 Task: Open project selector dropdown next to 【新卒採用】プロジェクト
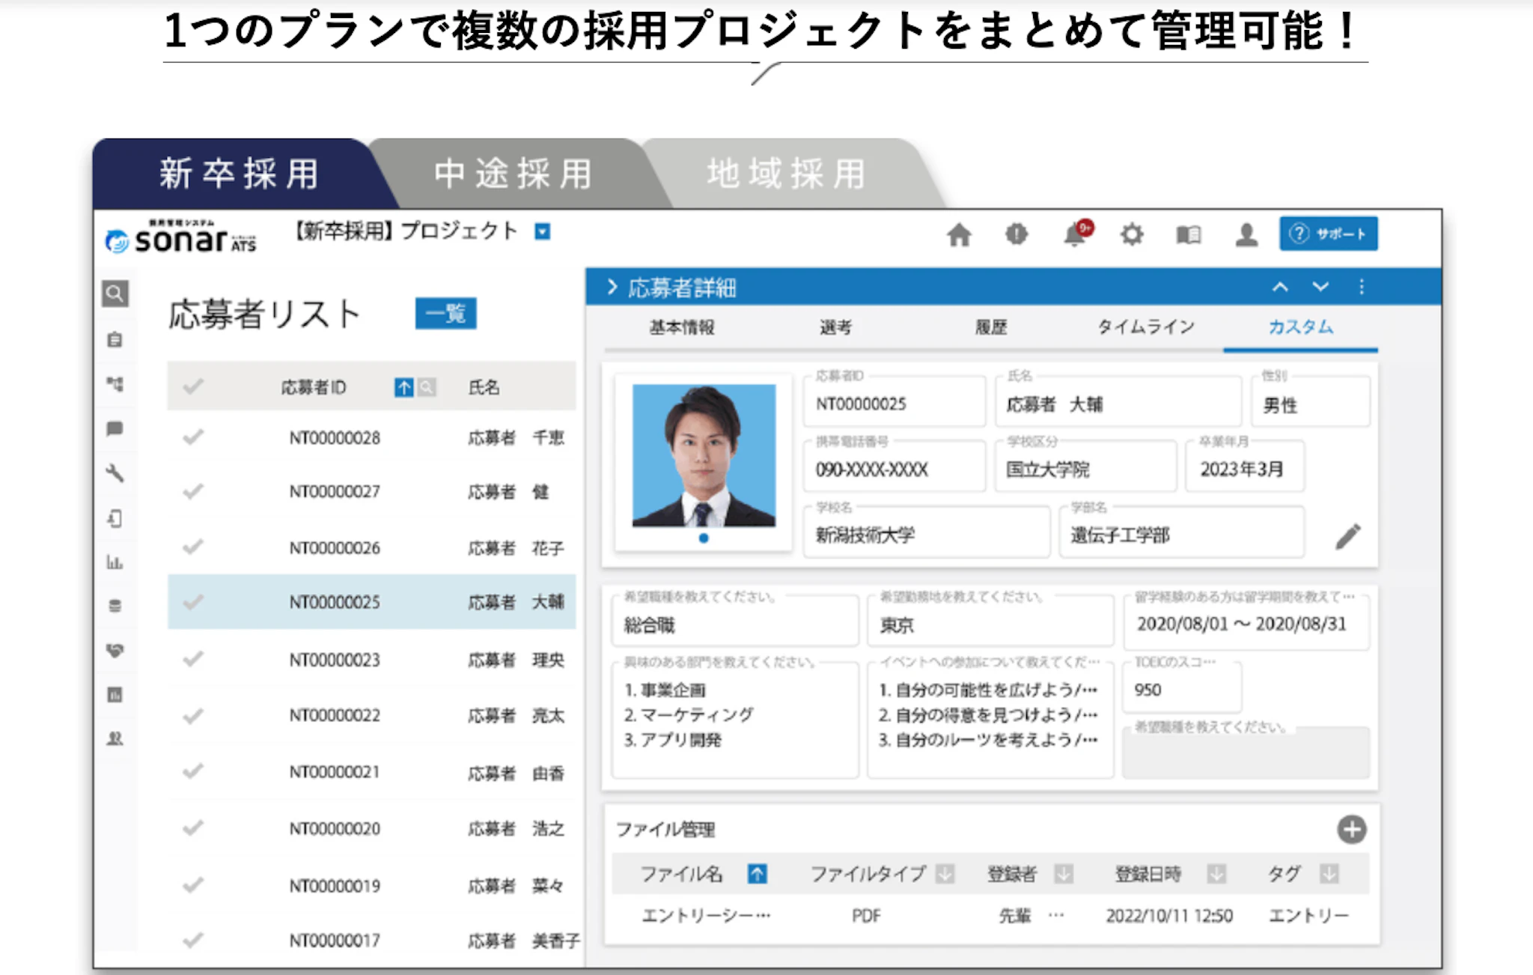(543, 231)
